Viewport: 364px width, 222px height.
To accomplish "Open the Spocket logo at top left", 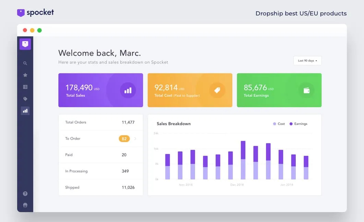I will click(35, 12).
